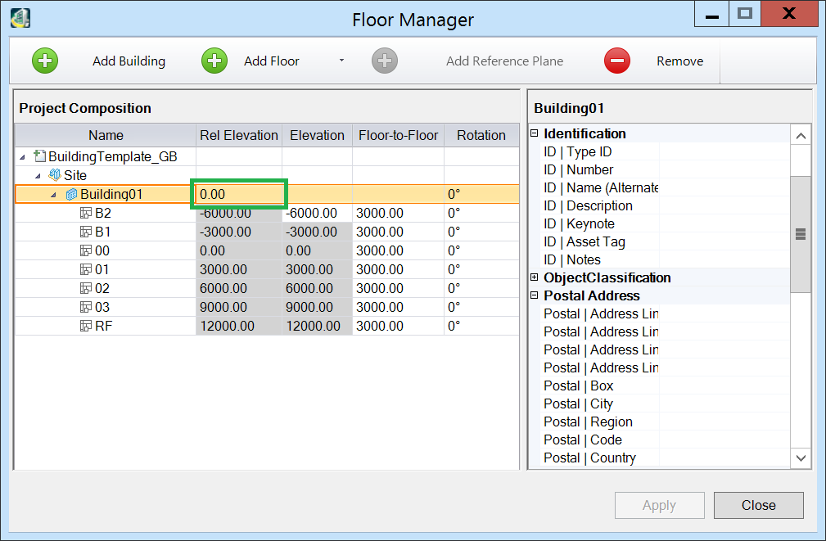Screen dimensions: 826x541
Task: Collapse the Building01 tree node
Action: coord(54,195)
